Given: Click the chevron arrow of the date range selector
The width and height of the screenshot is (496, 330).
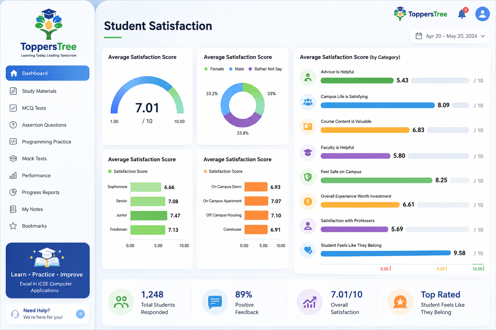Looking at the screenshot, I should tap(483, 36).
